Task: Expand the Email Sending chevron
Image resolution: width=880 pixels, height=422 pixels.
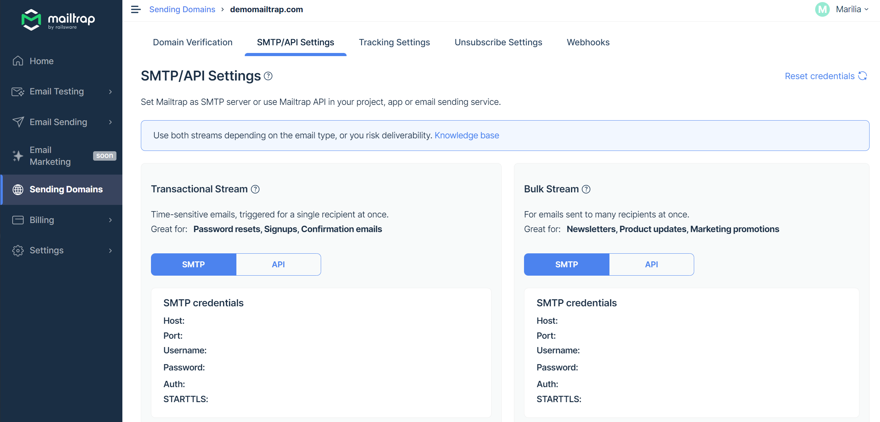Action: point(111,122)
